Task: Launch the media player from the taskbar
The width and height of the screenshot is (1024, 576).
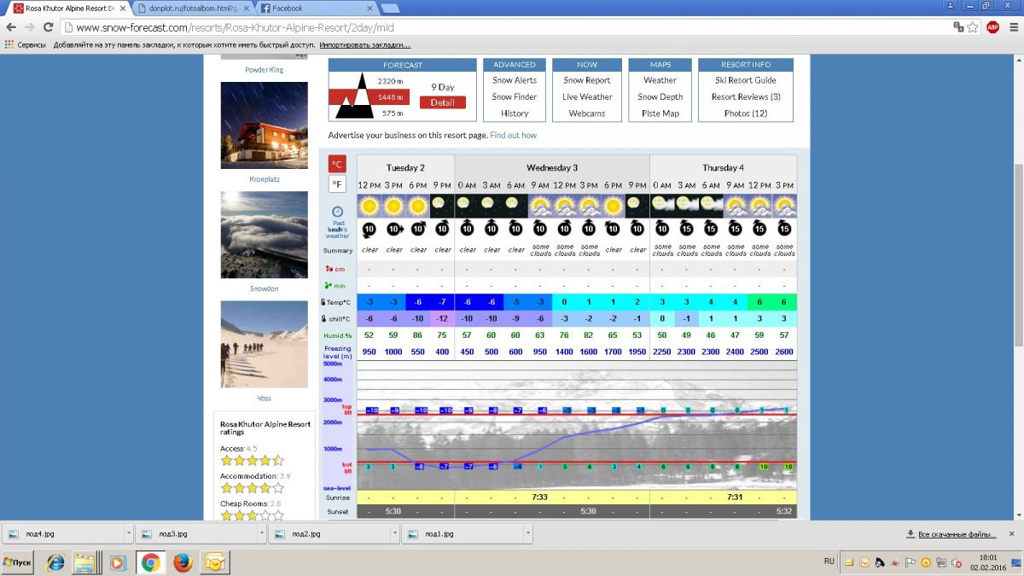Action: [x=118, y=562]
